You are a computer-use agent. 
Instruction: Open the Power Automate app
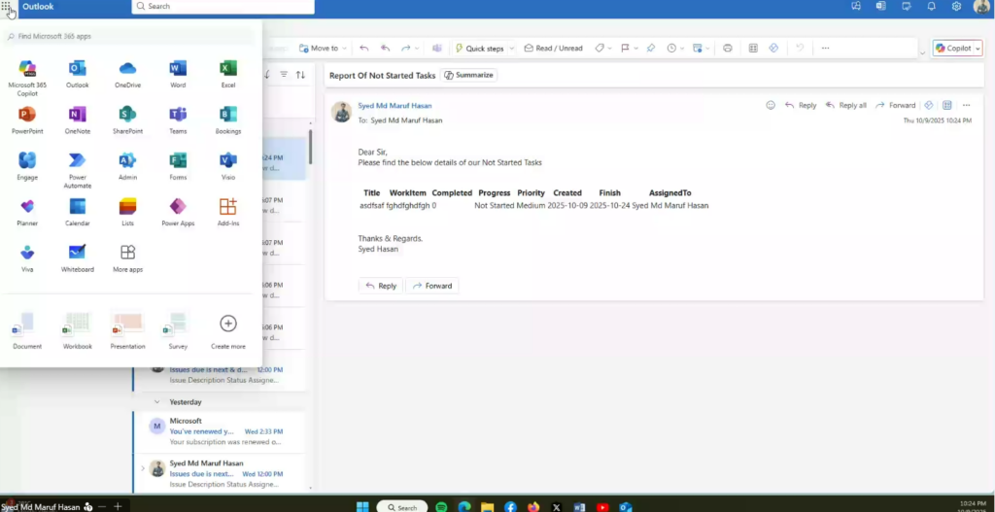point(78,165)
